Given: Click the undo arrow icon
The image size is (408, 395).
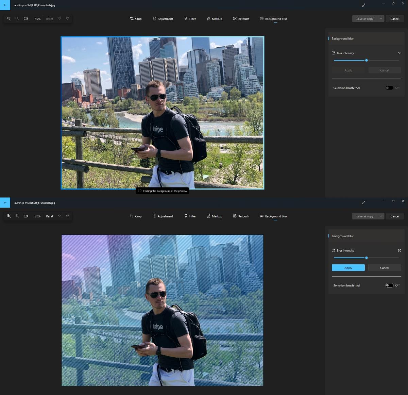Looking at the screenshot, I should (59, 19).
